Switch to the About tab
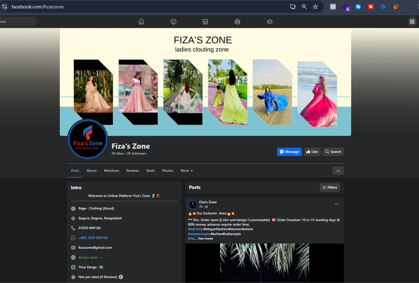This screenshot has height=283, width=419. pyautogui.click(x=92, y=171)
